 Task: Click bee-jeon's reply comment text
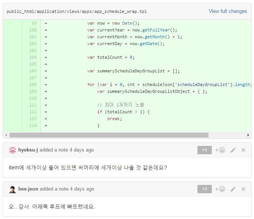52,206
